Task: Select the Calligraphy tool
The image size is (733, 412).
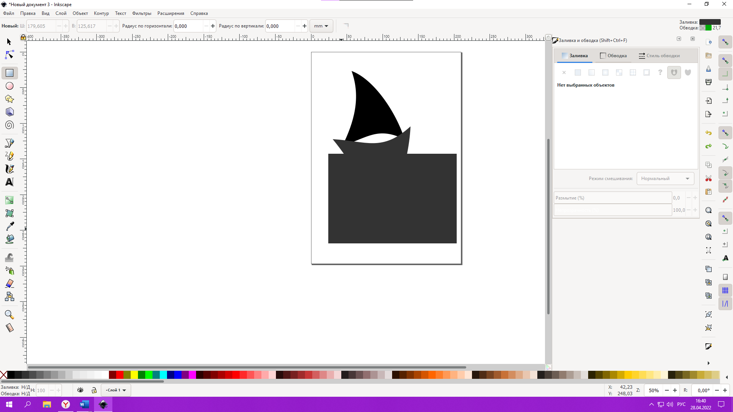Action: (10, 169)
